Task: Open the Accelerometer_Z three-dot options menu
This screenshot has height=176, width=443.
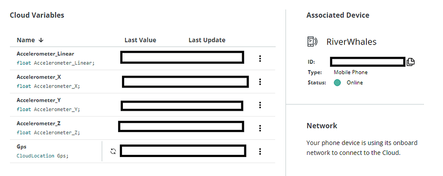Action: (x=260, y=128)
